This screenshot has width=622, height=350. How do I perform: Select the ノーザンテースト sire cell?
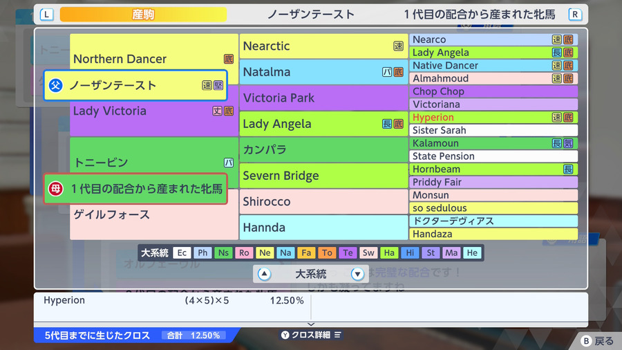[x=135, y=85]
